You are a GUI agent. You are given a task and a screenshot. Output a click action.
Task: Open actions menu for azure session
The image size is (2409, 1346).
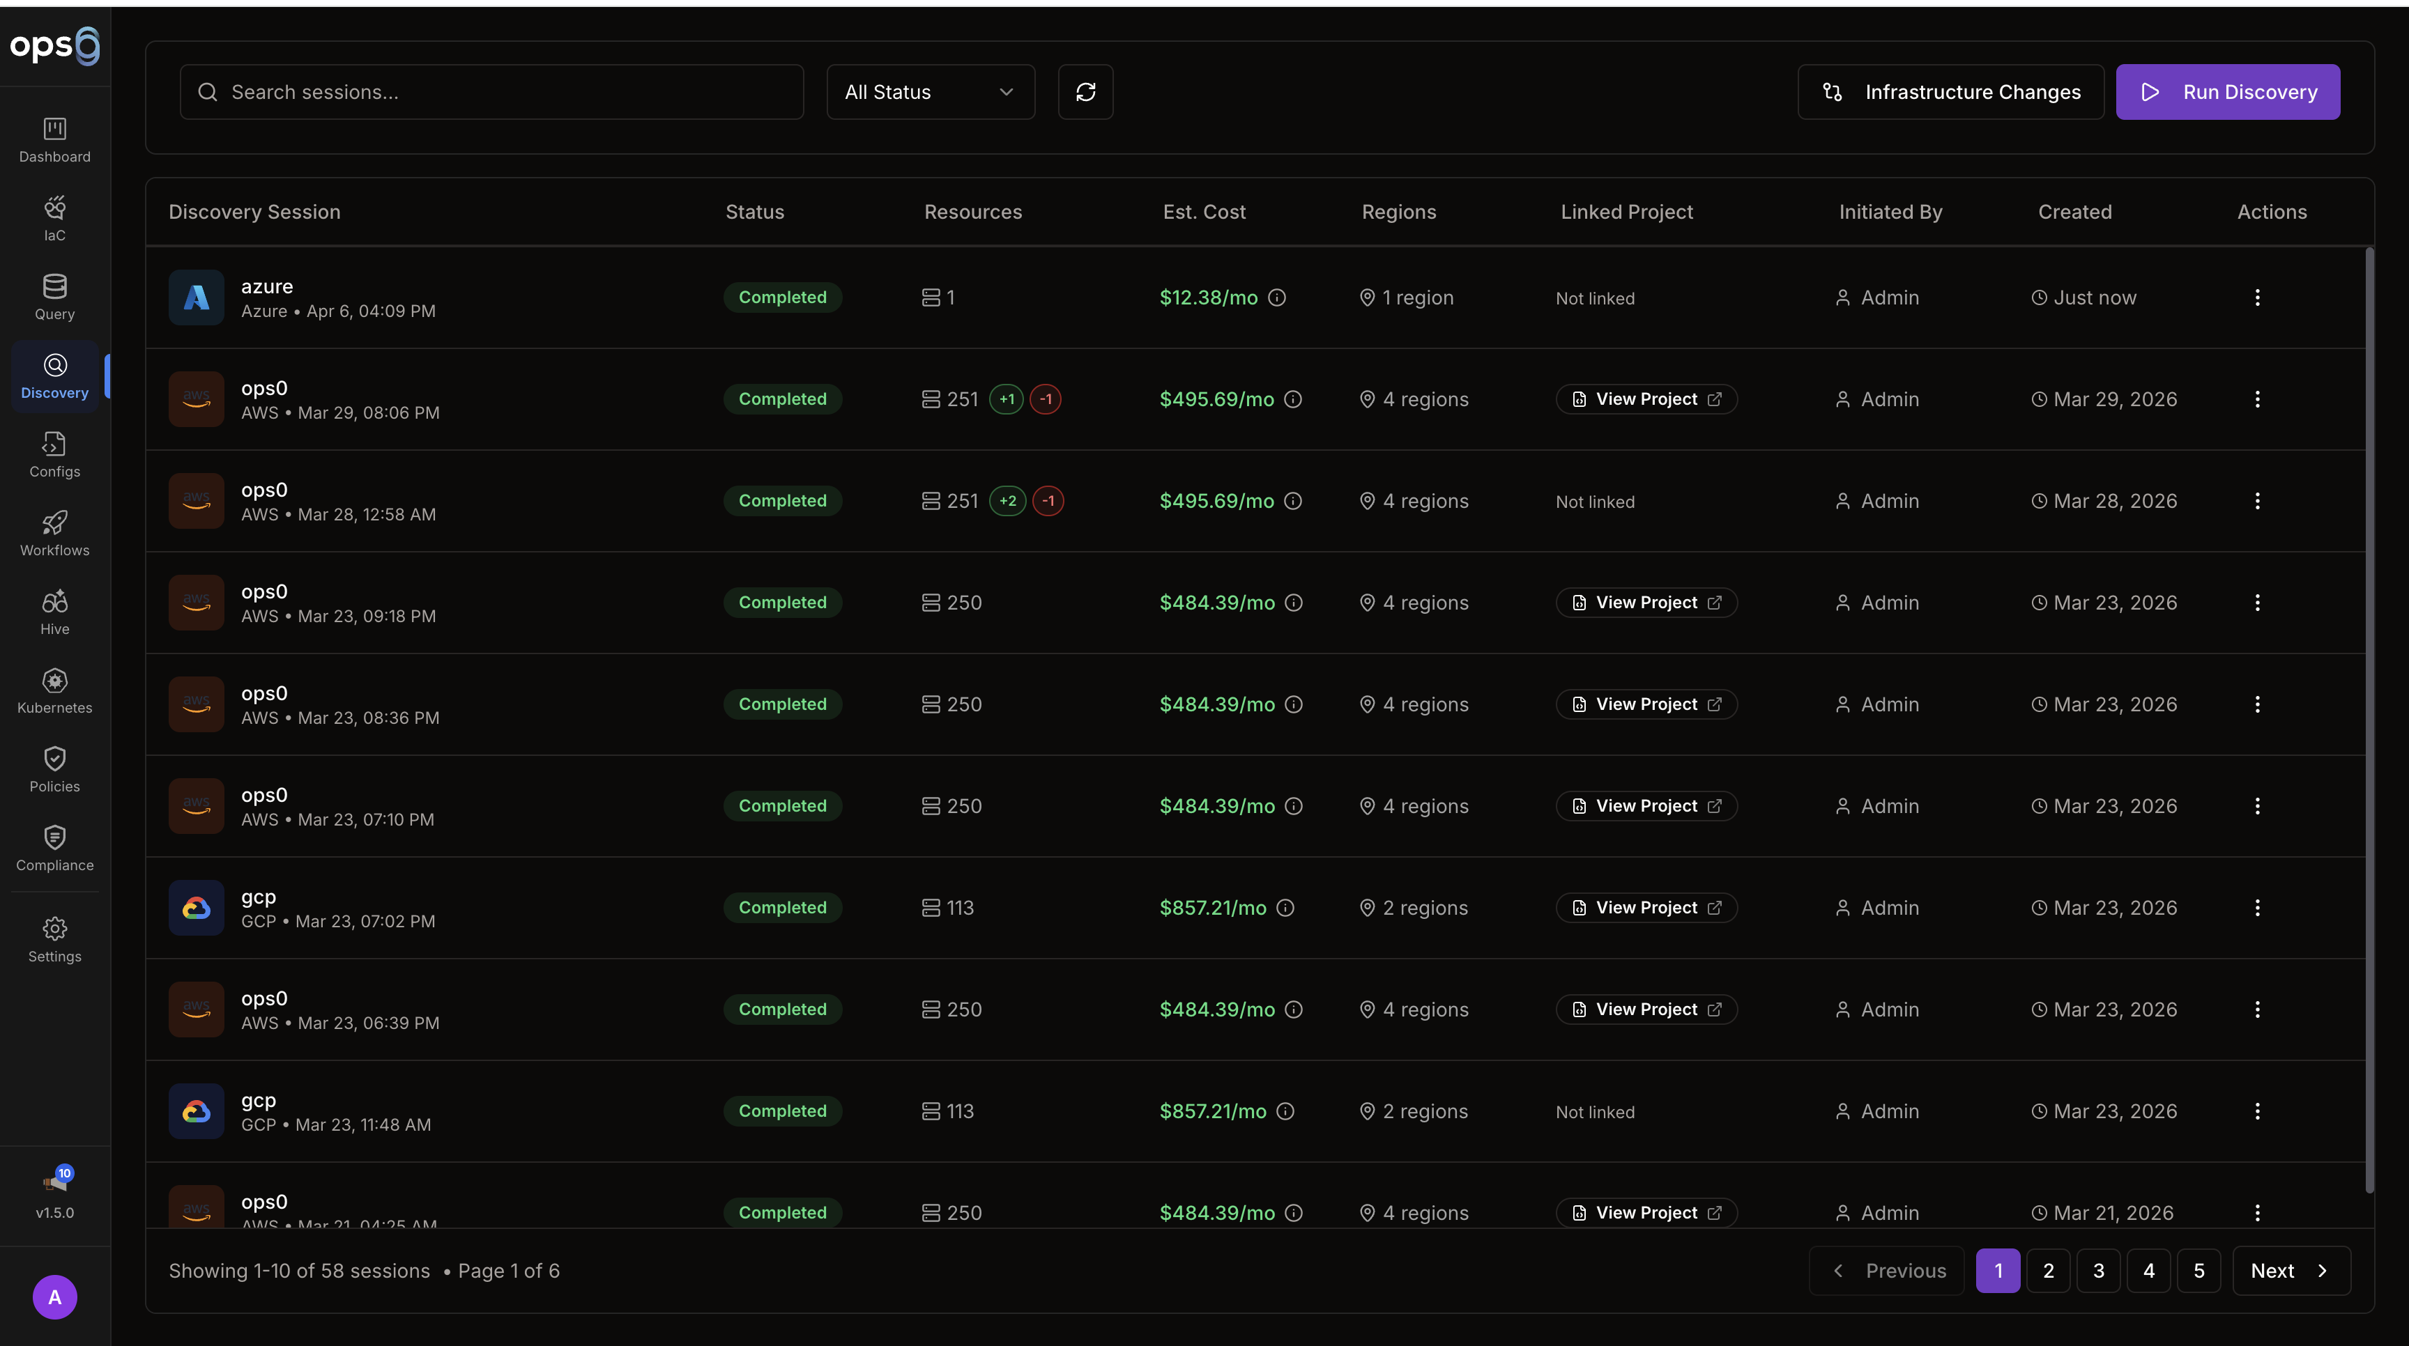click(2256, 297)
